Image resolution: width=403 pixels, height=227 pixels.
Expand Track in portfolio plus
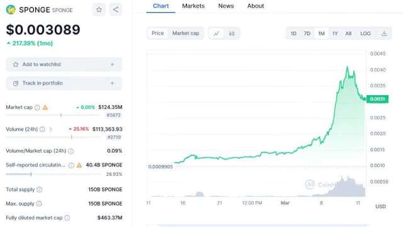112,83
